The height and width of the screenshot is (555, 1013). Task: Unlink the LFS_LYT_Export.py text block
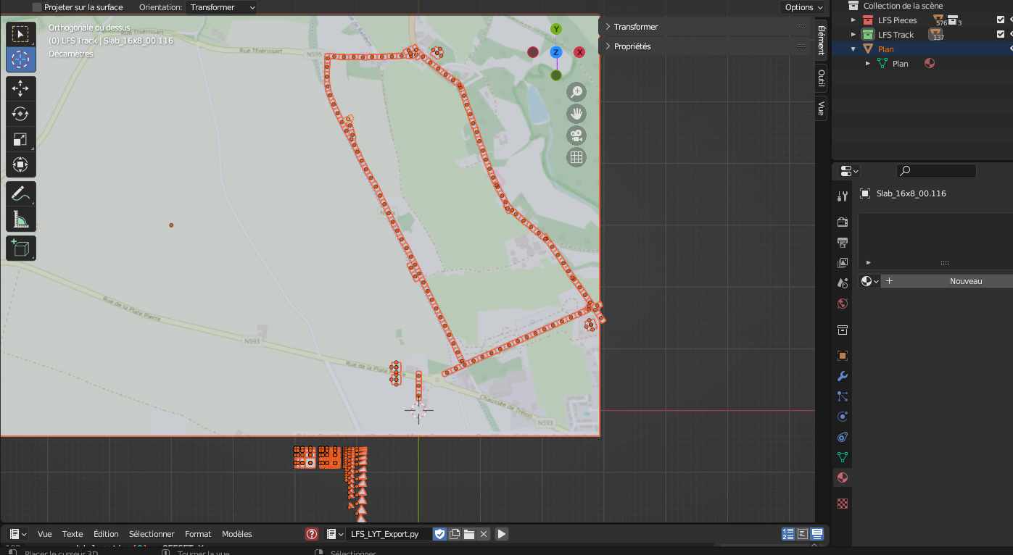pyautogui.click(x=484, y=534)
